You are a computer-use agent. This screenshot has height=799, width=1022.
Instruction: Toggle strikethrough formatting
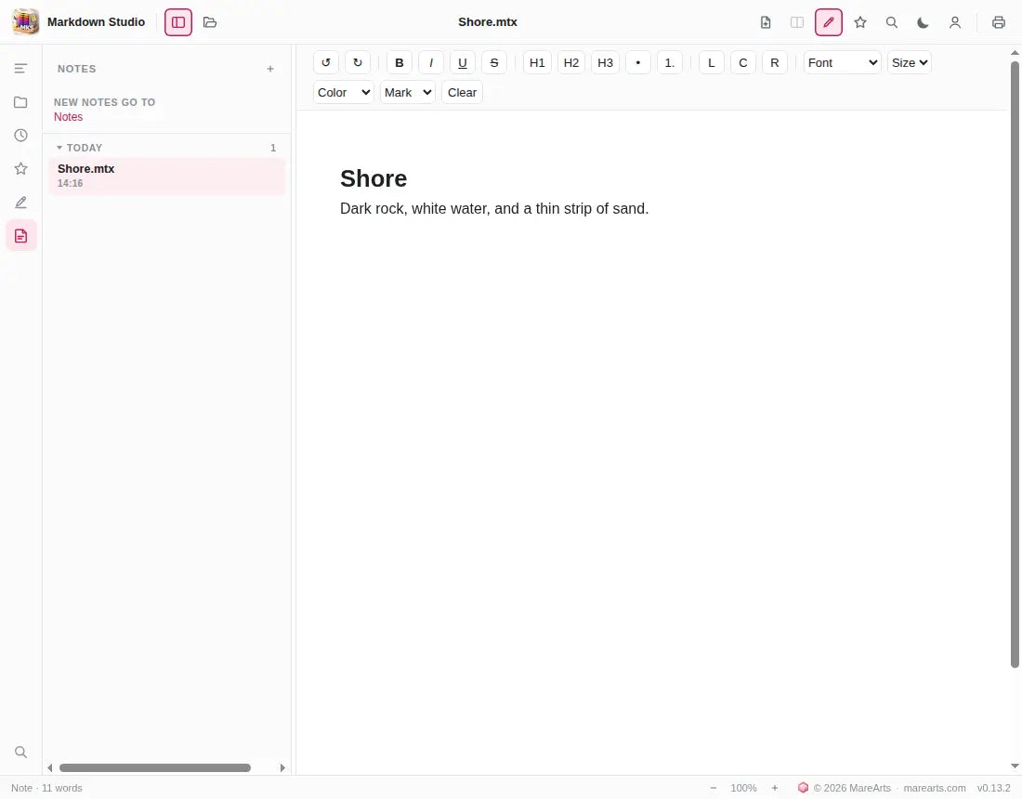494,62
